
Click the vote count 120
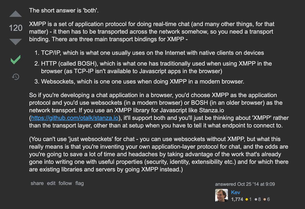(x=16, y=28)
